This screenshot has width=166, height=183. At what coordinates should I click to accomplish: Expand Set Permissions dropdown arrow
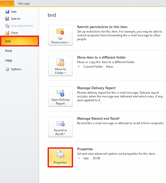tap(69, 42)
